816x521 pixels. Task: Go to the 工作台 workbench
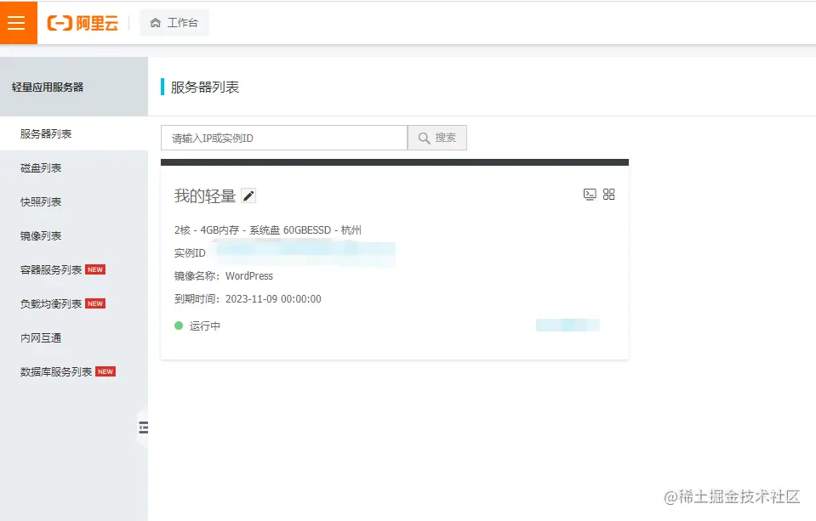(x=174, y=23)
